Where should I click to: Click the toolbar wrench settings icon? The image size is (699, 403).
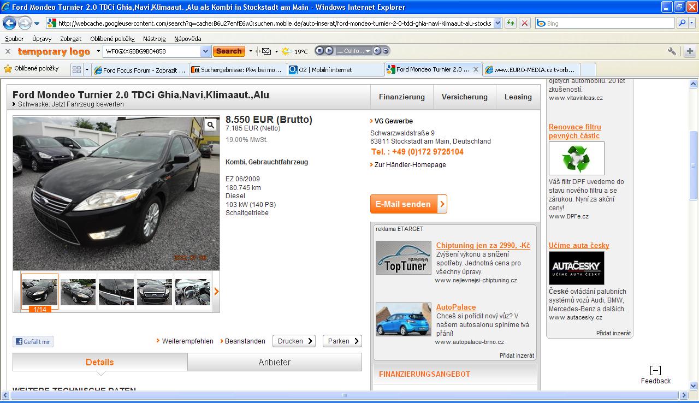click(x=672, y=51)
